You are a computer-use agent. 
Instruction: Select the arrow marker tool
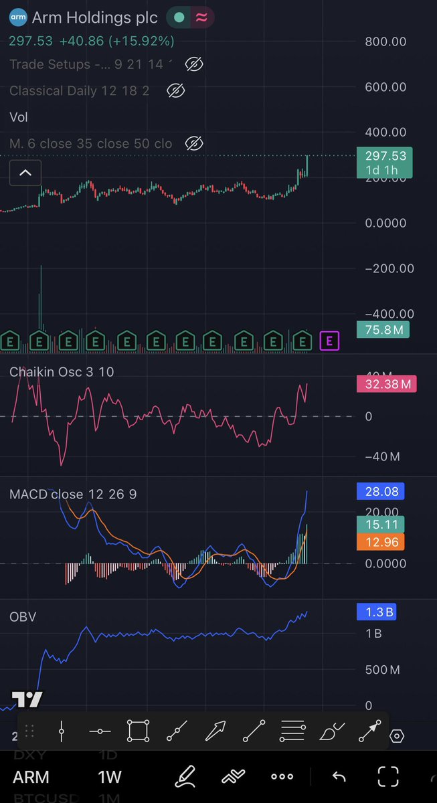[x=215, y=732]
